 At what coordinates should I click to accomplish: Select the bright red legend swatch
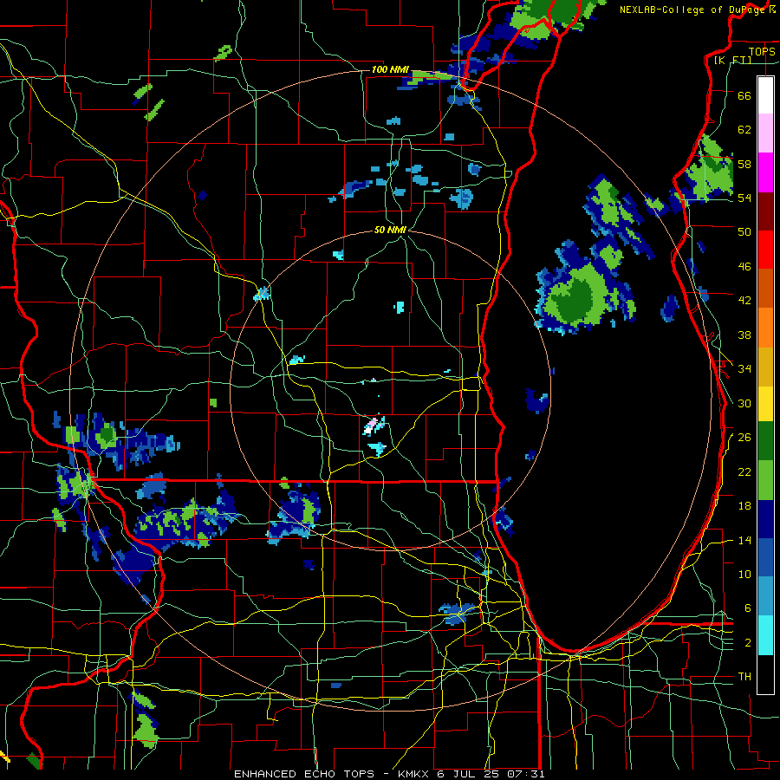coord(765,250)
